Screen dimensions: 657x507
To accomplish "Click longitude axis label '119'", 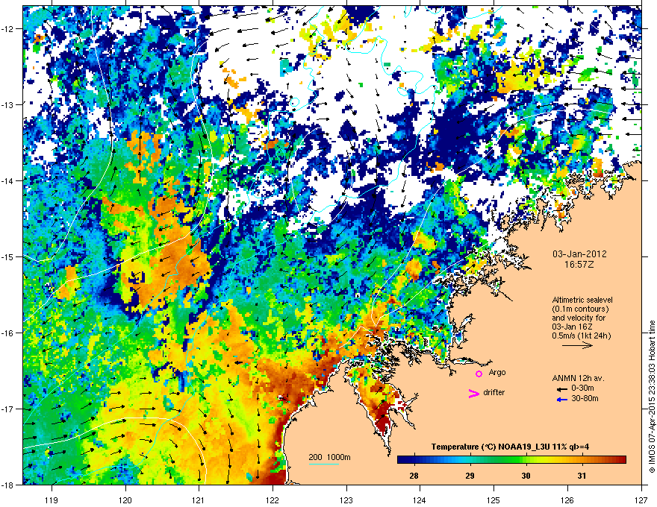I will tap(52, 500).
